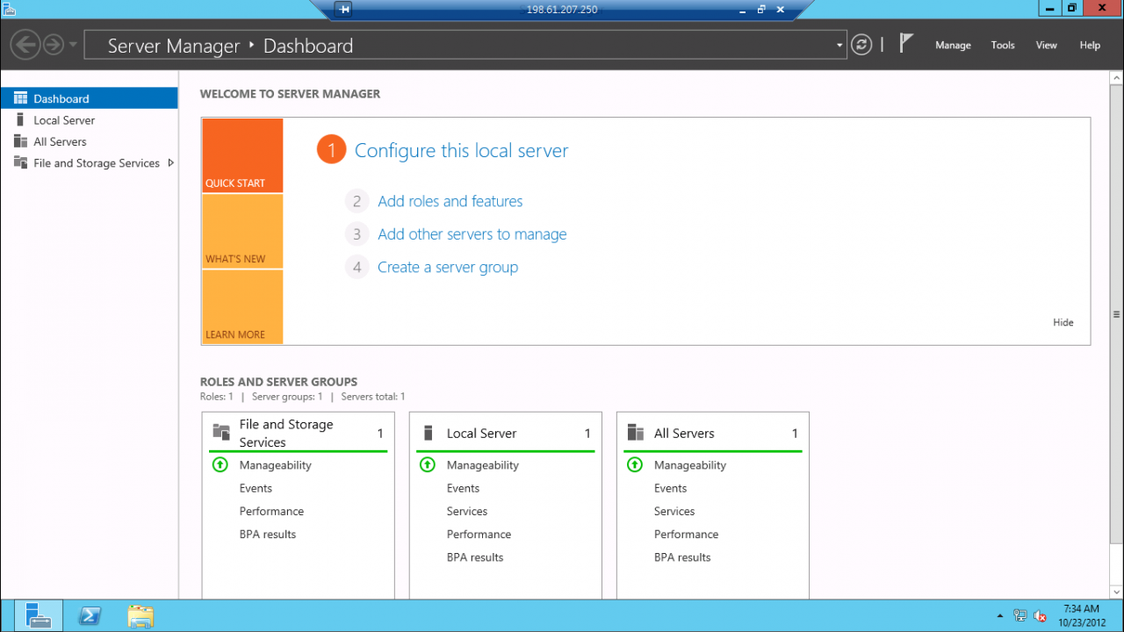1124x632 pixels.
Task: Hide the welcome tile
Action: tap(1063, 322)
